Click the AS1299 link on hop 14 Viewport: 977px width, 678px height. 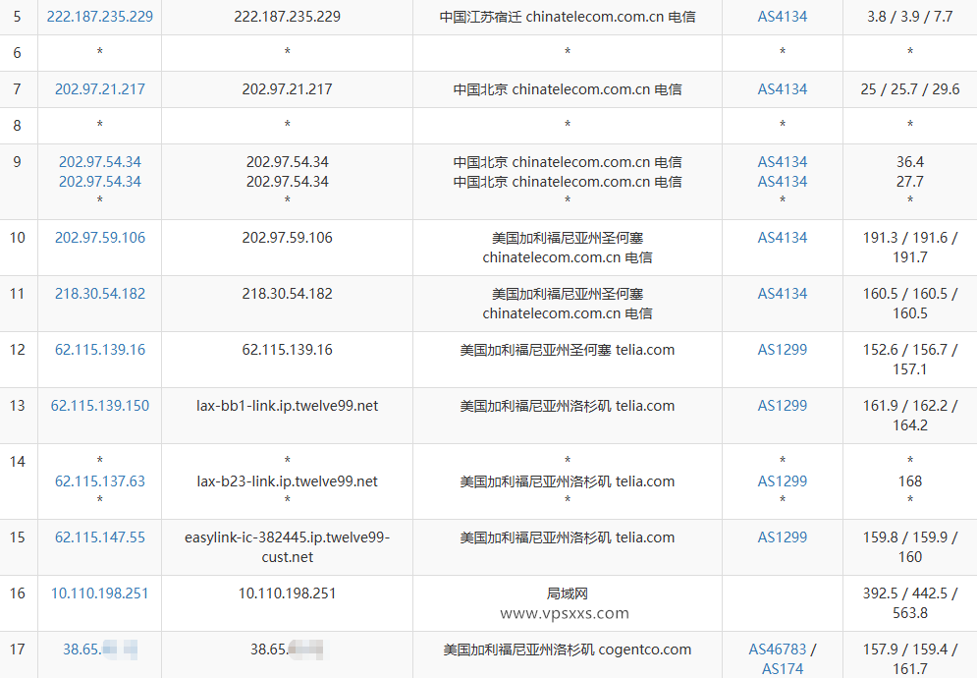click(782, 480)
